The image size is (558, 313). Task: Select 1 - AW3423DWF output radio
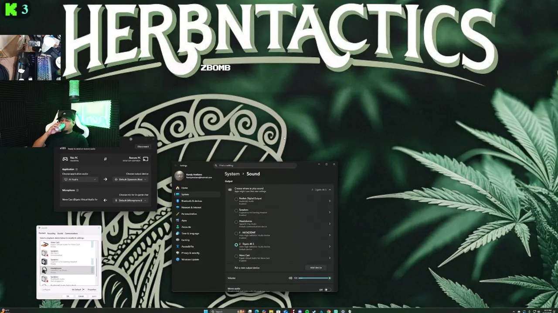(x=236, y=233)
